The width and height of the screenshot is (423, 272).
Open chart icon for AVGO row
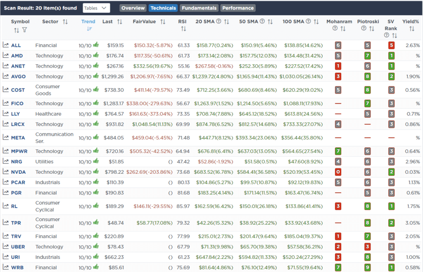[6, 76]
